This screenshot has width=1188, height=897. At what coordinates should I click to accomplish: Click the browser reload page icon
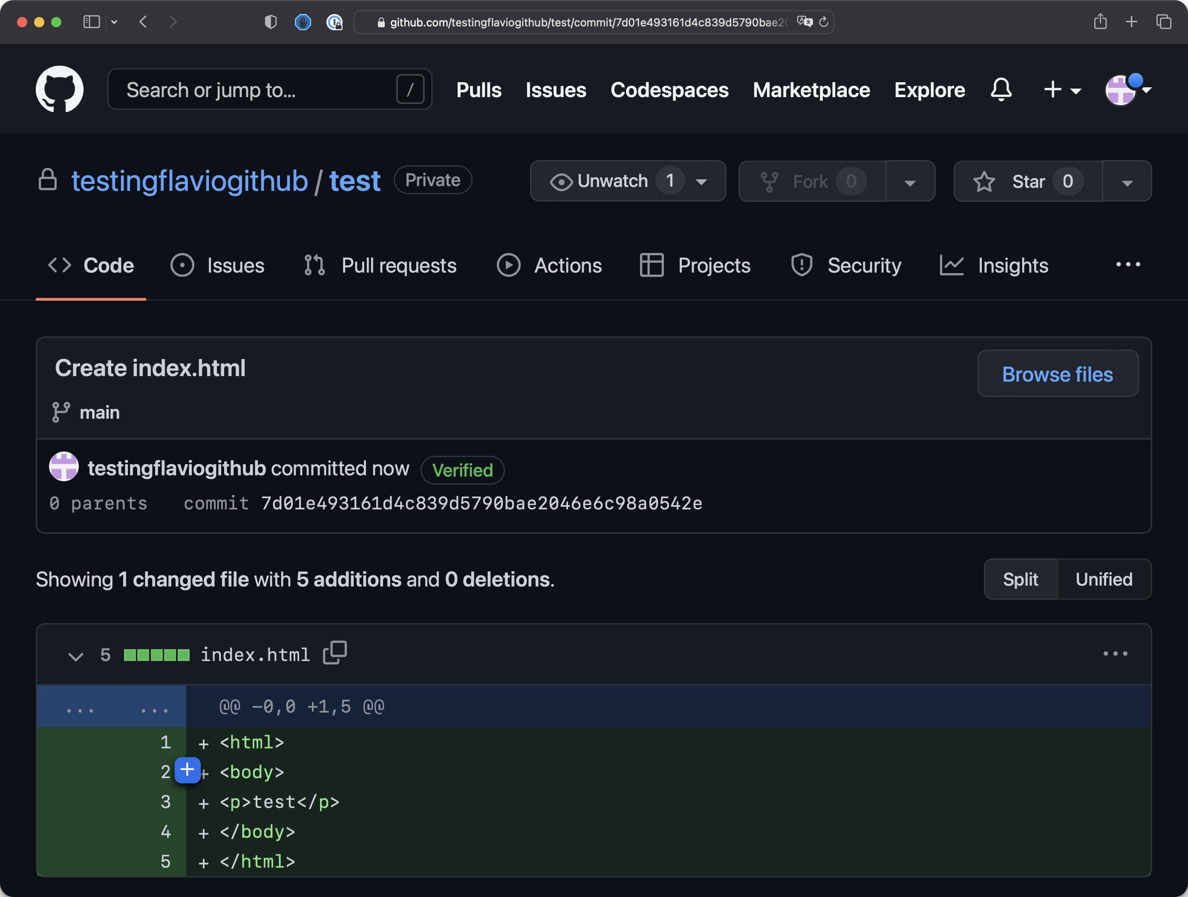(x=823, y=22)
